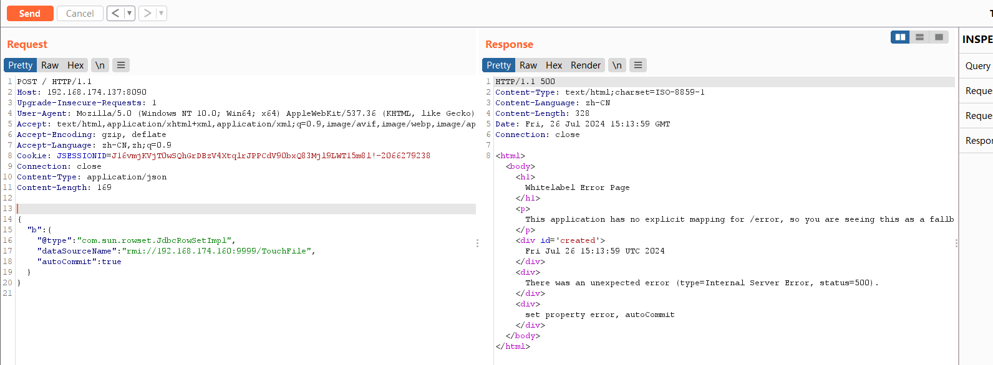Image resolution: width=993 pixels, height=365 pixels.
Task: Click the request pane divider handle dots
Action: 478,244
